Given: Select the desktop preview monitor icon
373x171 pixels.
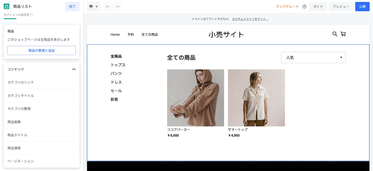Looking at the screenshot, I should coord(91,6).
